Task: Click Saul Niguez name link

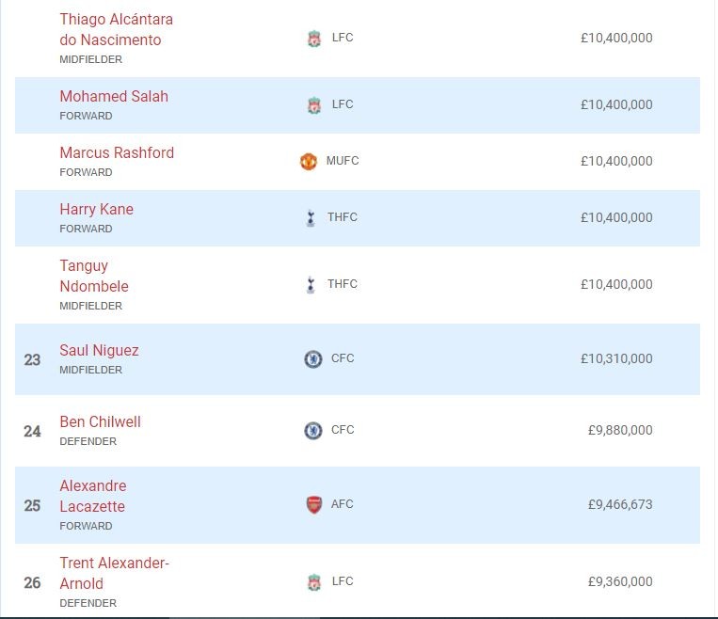Action: (99, 350)
